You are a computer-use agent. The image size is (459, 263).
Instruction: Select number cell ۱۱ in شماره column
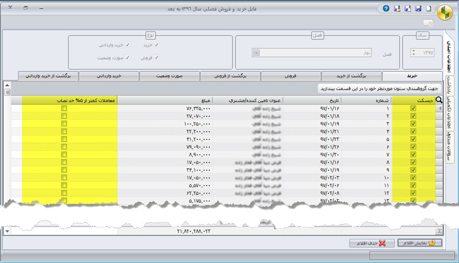point(366,185)
